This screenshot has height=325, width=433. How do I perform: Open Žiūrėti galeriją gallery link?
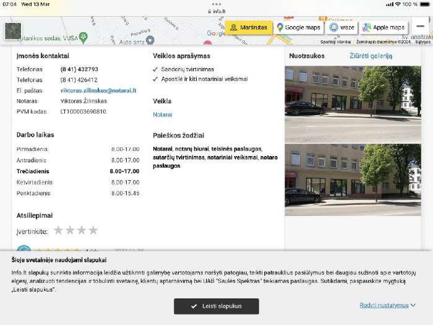(x=371, y=56)
